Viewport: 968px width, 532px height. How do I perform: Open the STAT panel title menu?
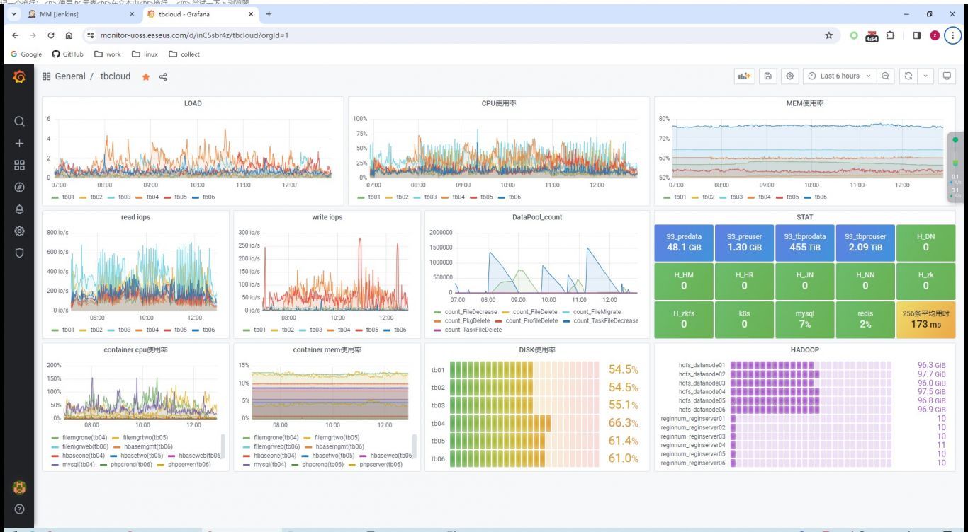(x=805, y=217)
